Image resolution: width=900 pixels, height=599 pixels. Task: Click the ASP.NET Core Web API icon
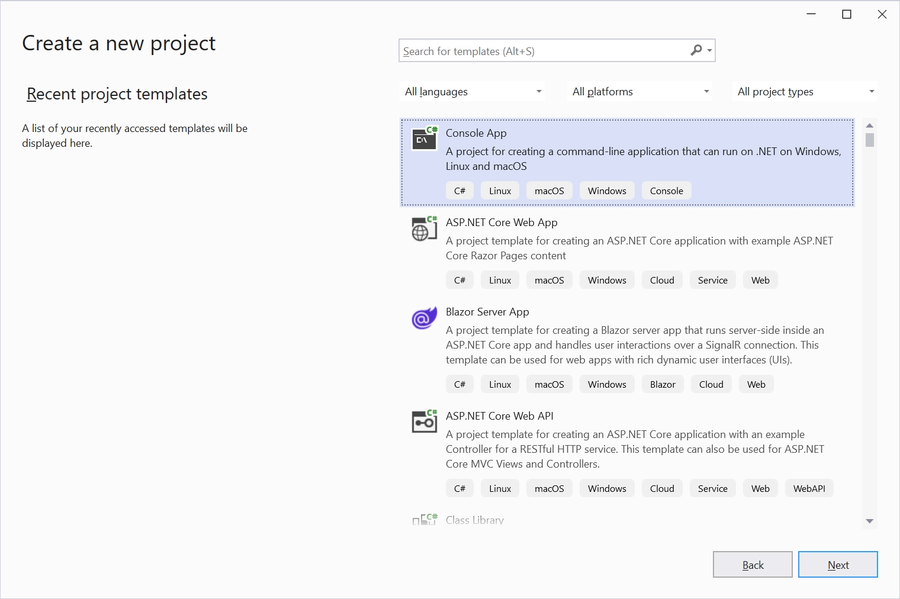pos(424,422)
